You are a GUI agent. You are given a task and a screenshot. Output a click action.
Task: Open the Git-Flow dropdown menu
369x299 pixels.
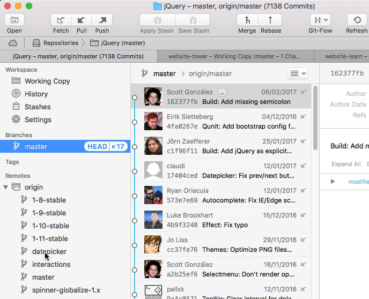pyautogui.click(x=320, y=20)
